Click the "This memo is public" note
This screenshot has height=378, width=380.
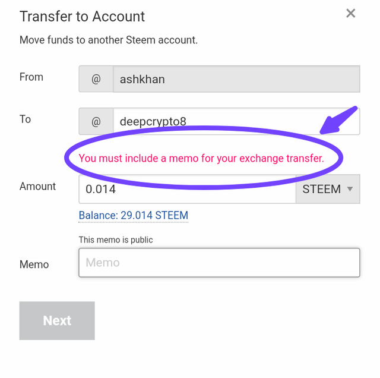coord(116,240)
